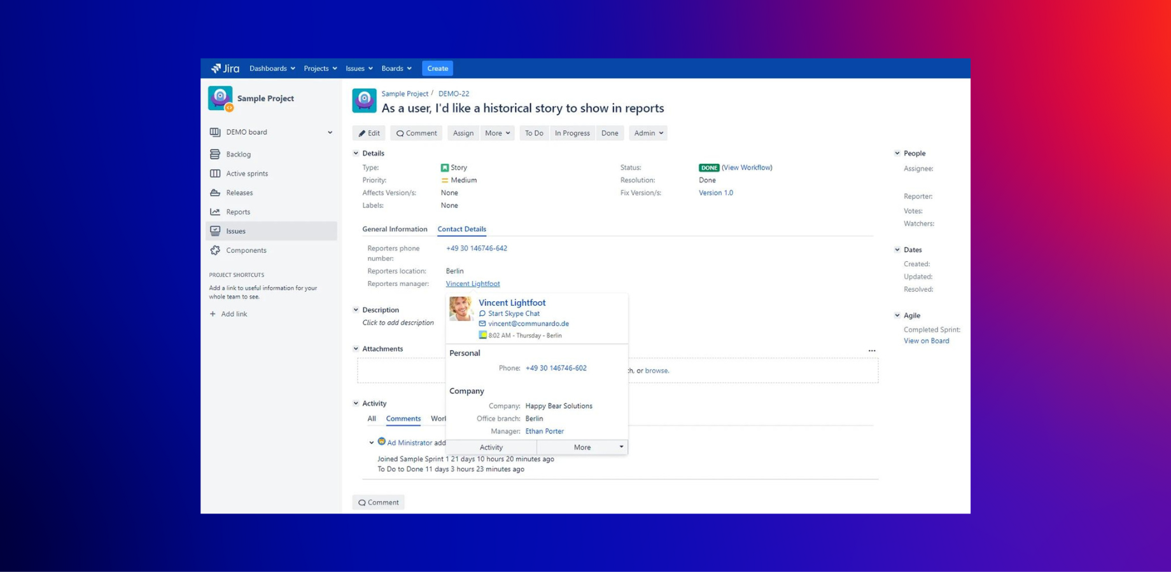Open the Boards menu

pyautogui.click(x=396, y=68)
